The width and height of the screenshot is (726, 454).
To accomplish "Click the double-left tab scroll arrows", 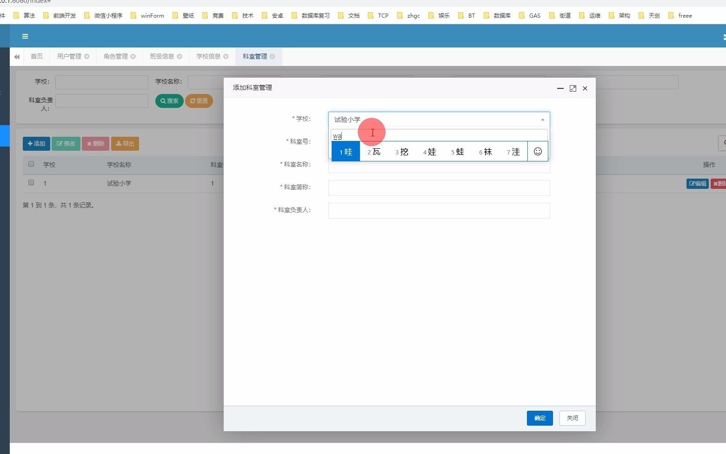I will click(x=17, y=57).
